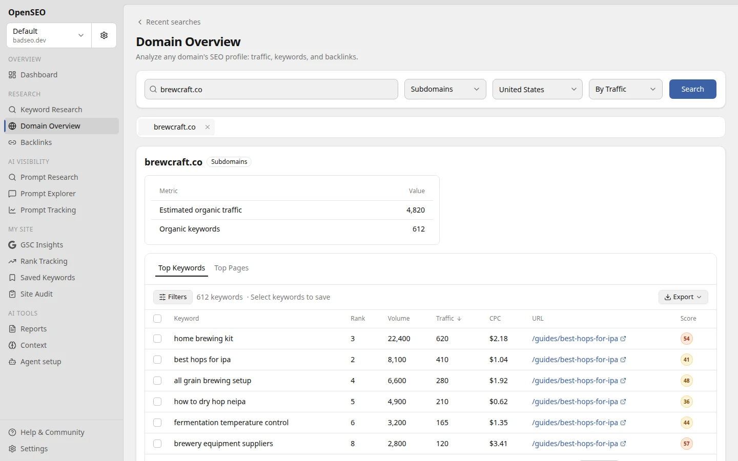
Task: Open Prompt Research in the sidebar
Action: click(x=61, y=177)
